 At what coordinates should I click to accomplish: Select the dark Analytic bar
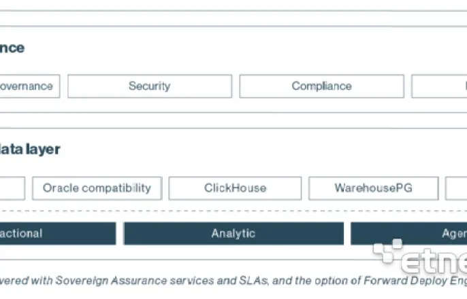(233, 234)
